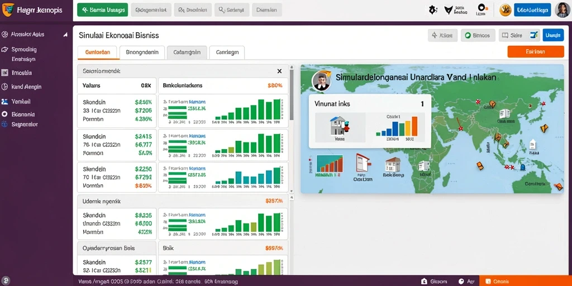This screenshot has height=286, width=572.
Task: Open the user avatar at top right
Action: pyautogui.click(x=562, y=10)
